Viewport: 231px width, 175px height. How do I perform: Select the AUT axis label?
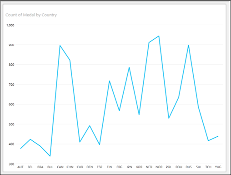point(20,167)
